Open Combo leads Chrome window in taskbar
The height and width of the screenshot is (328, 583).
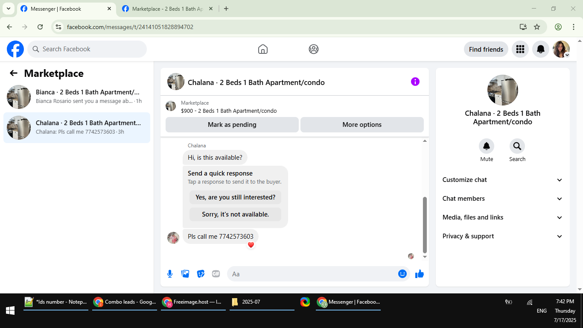(125, 302)
